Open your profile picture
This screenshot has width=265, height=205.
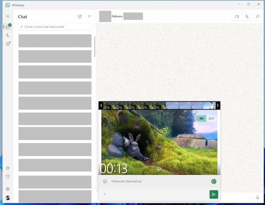(x=8, y=198)
